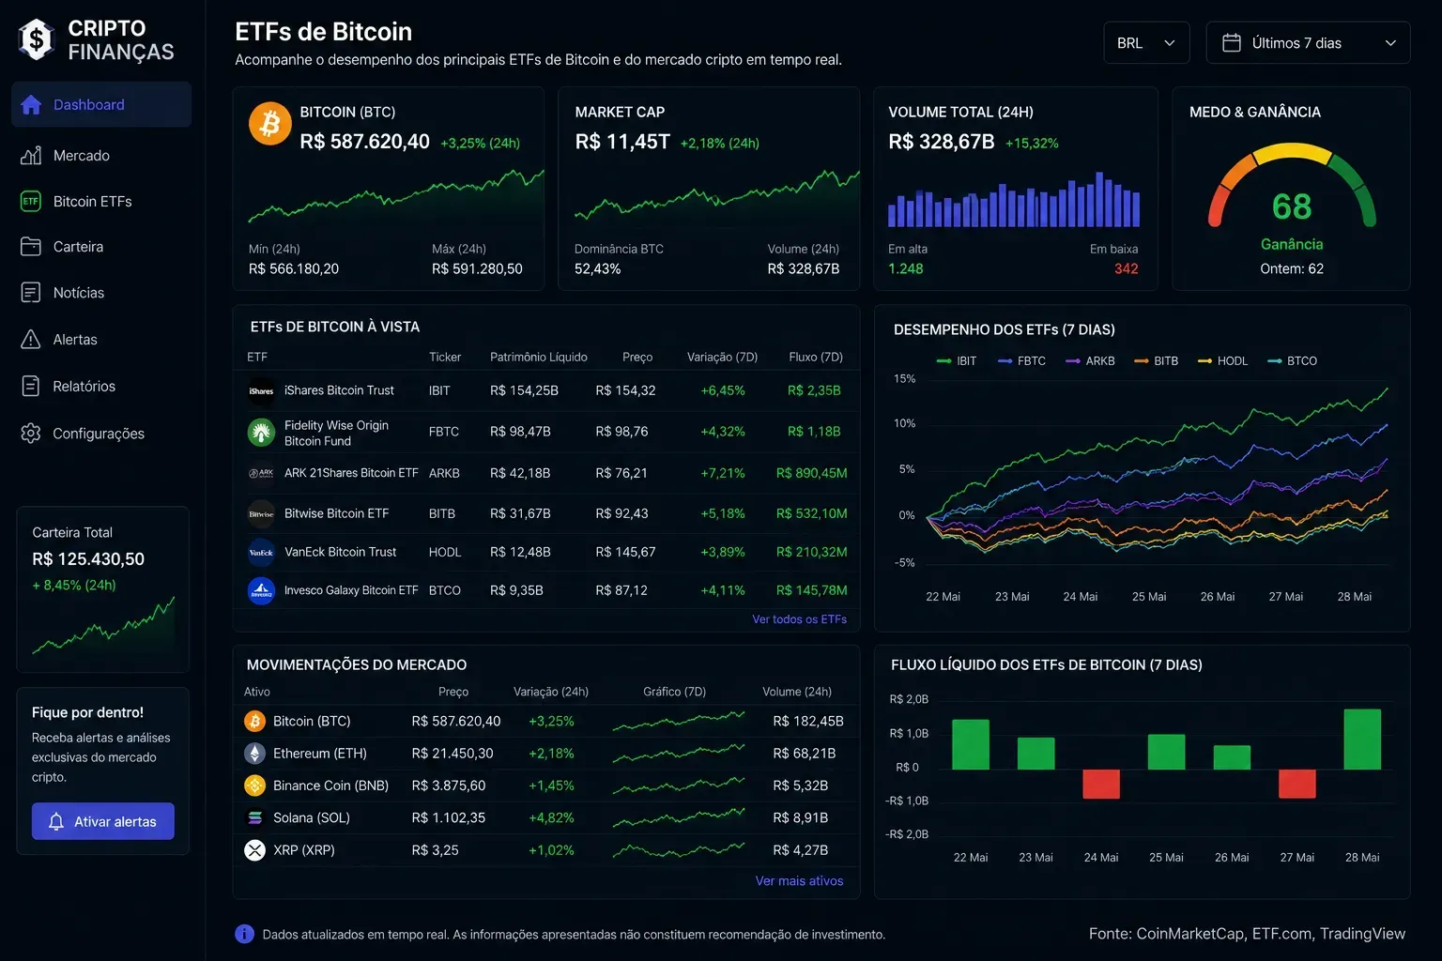The width and height of the screenshot is (1442, 961).
Task: Click the orange Bitcoin logo in BTC card
Action: 270,124
